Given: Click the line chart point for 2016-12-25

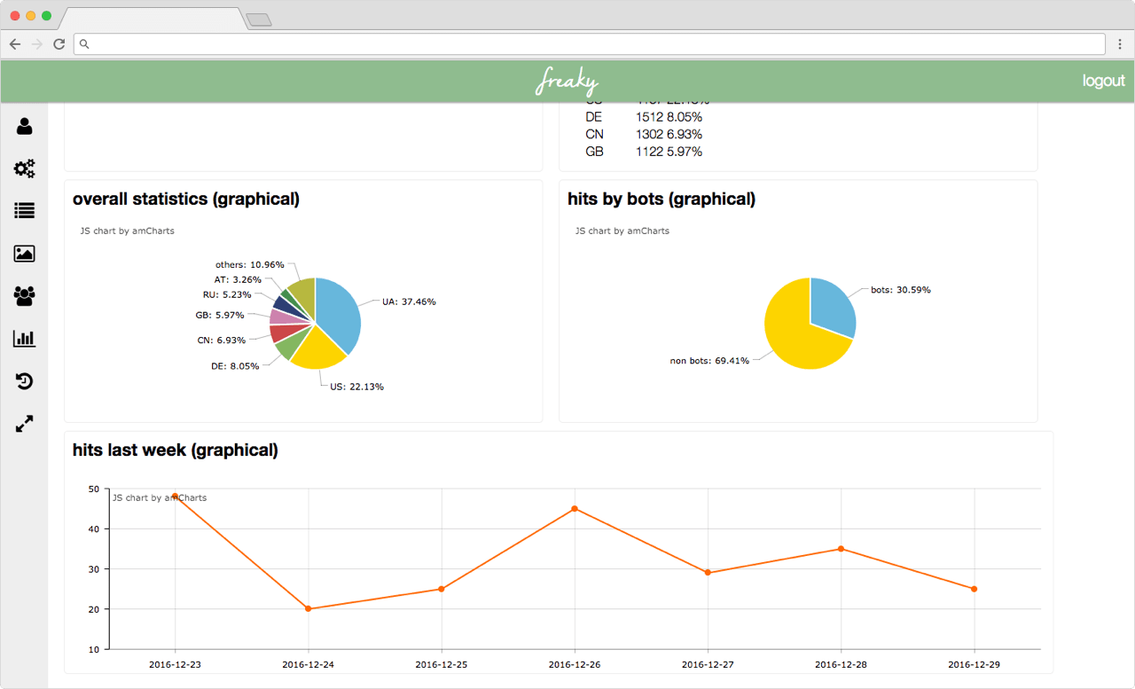Looking at the screenshot, I should click(441, 589).
